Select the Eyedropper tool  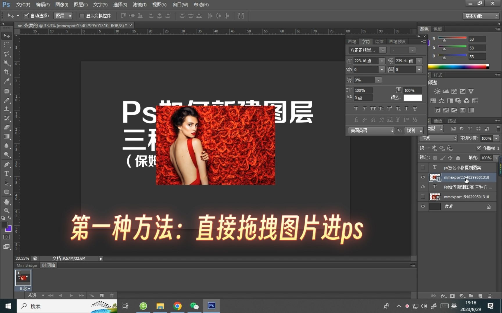pos(6,81)
